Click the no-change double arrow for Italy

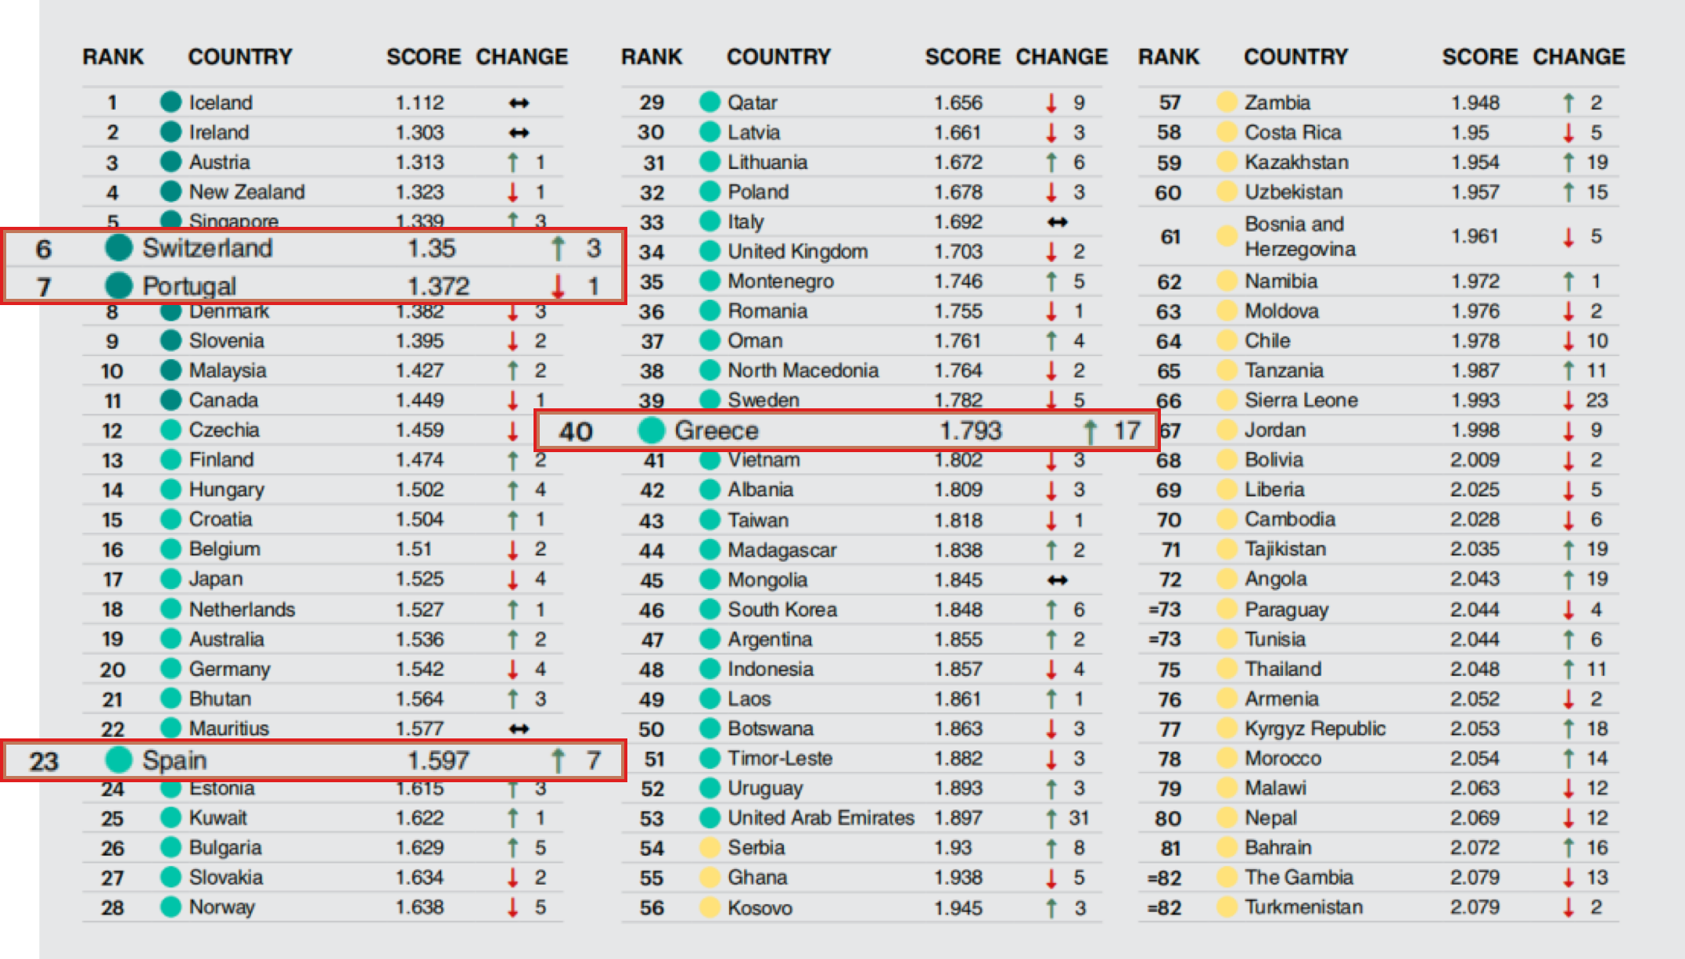pyautogui.click(x=1058, y=222)
